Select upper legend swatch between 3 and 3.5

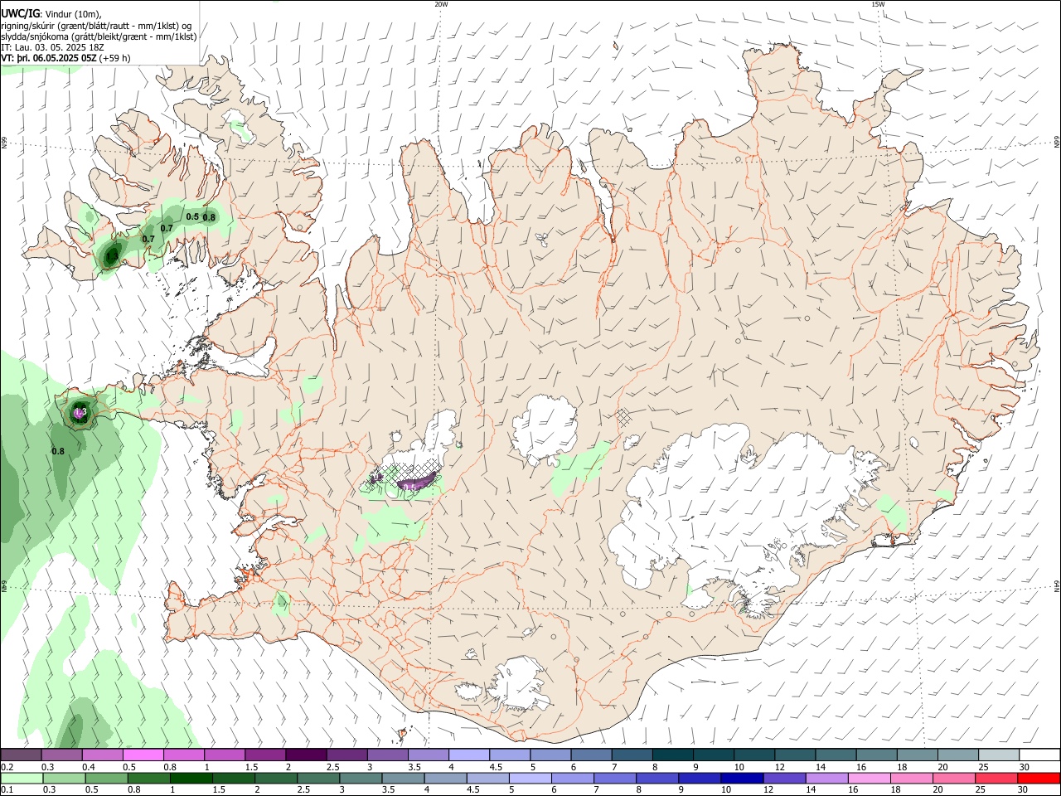pyautogui.click(x=387, y=755)
